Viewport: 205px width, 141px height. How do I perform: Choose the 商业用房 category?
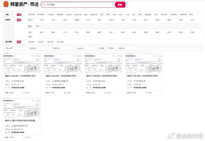[41, 15]
